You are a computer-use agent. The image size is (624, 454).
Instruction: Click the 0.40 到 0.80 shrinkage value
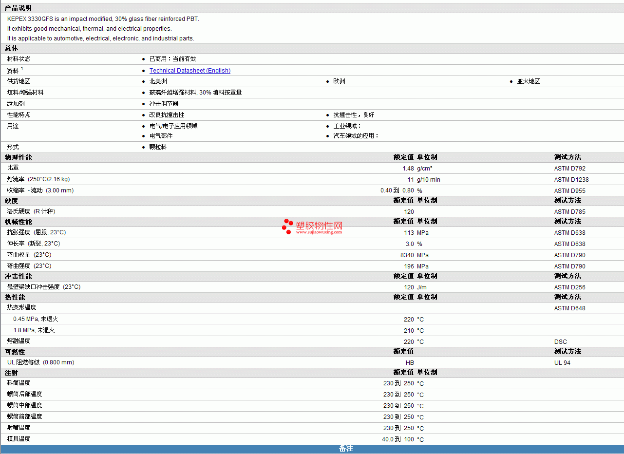pyautogui.click(x=397, y=190)
